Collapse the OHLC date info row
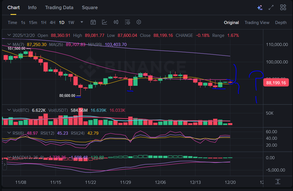293x191 pixels. tap(9, 35)
